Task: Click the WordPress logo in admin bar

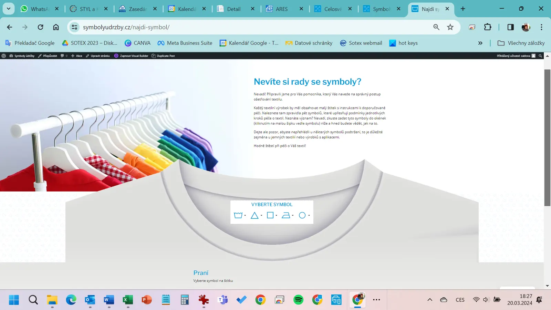Action: (4, 56)
